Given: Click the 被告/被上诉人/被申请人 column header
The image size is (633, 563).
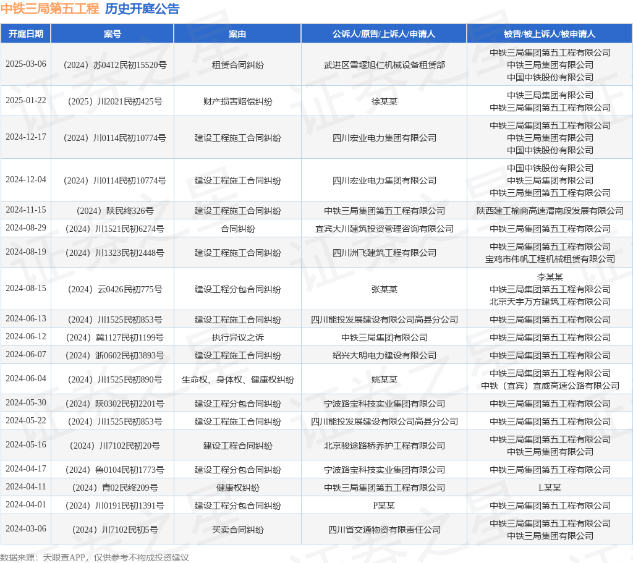Looking at the screenshot, I should click(x=550, y=34).
